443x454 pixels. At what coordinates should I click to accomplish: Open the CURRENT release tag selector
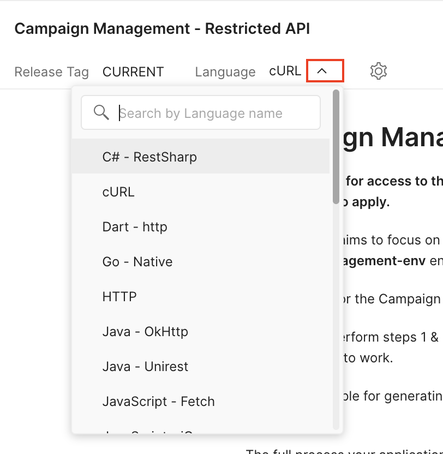(133, 72)
